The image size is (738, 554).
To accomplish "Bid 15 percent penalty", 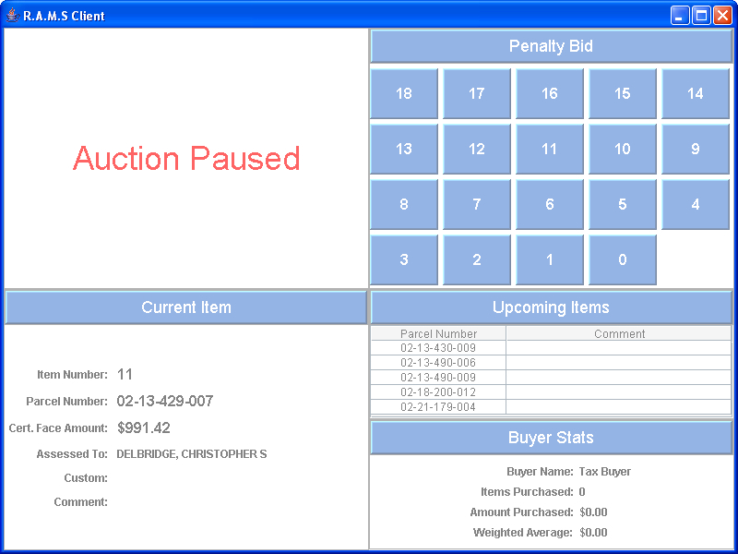I will [x=623, y=93].
